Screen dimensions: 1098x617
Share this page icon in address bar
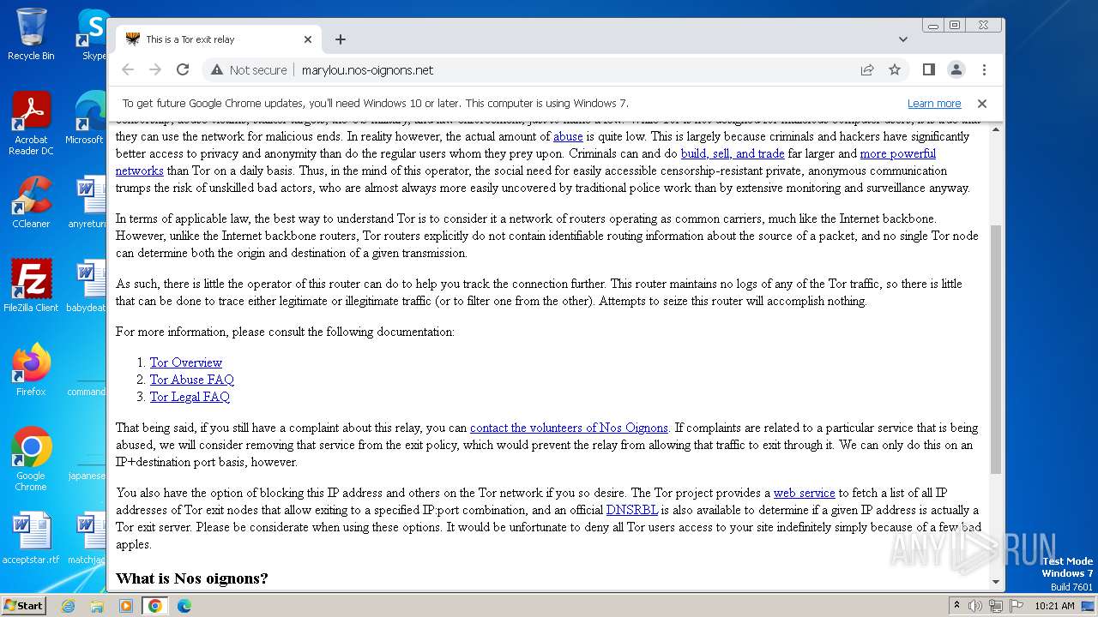point(867,70)
